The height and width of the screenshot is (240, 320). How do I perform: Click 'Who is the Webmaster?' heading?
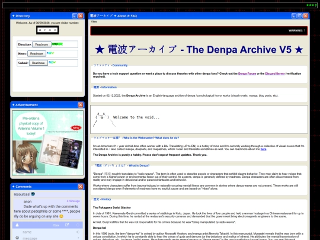pos(136,137)
